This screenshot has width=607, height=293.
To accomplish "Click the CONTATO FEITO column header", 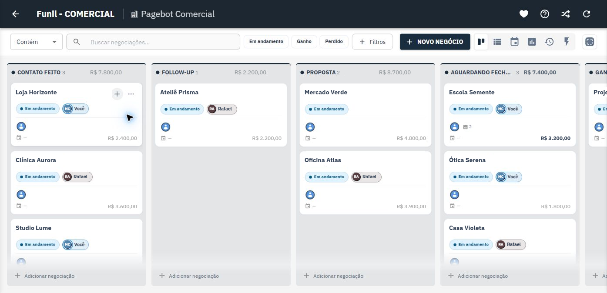I will (39, 73).
